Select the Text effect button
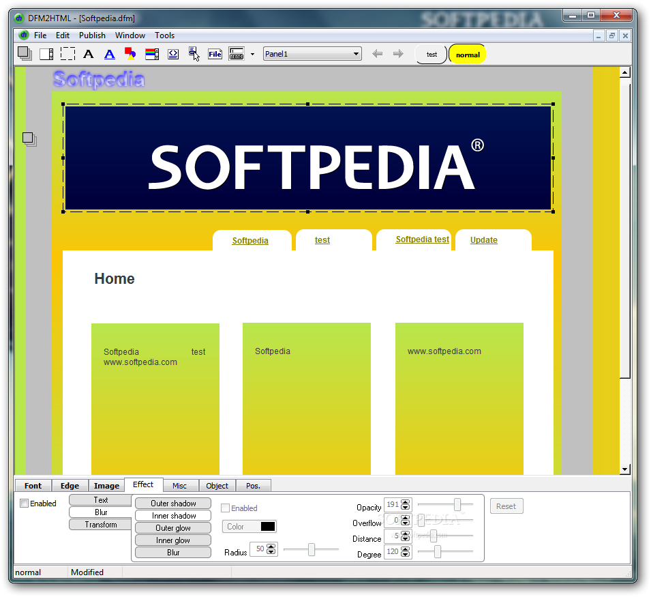The height and width of the screenshot is (597, 651). [x=100, y=500]
